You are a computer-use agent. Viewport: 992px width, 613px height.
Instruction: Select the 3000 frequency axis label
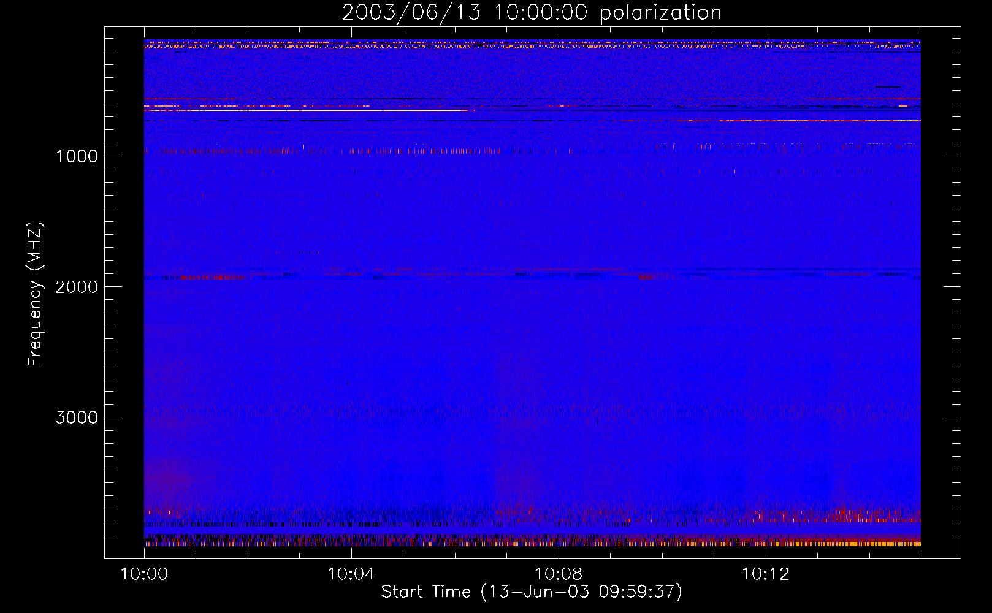(77, 417)
